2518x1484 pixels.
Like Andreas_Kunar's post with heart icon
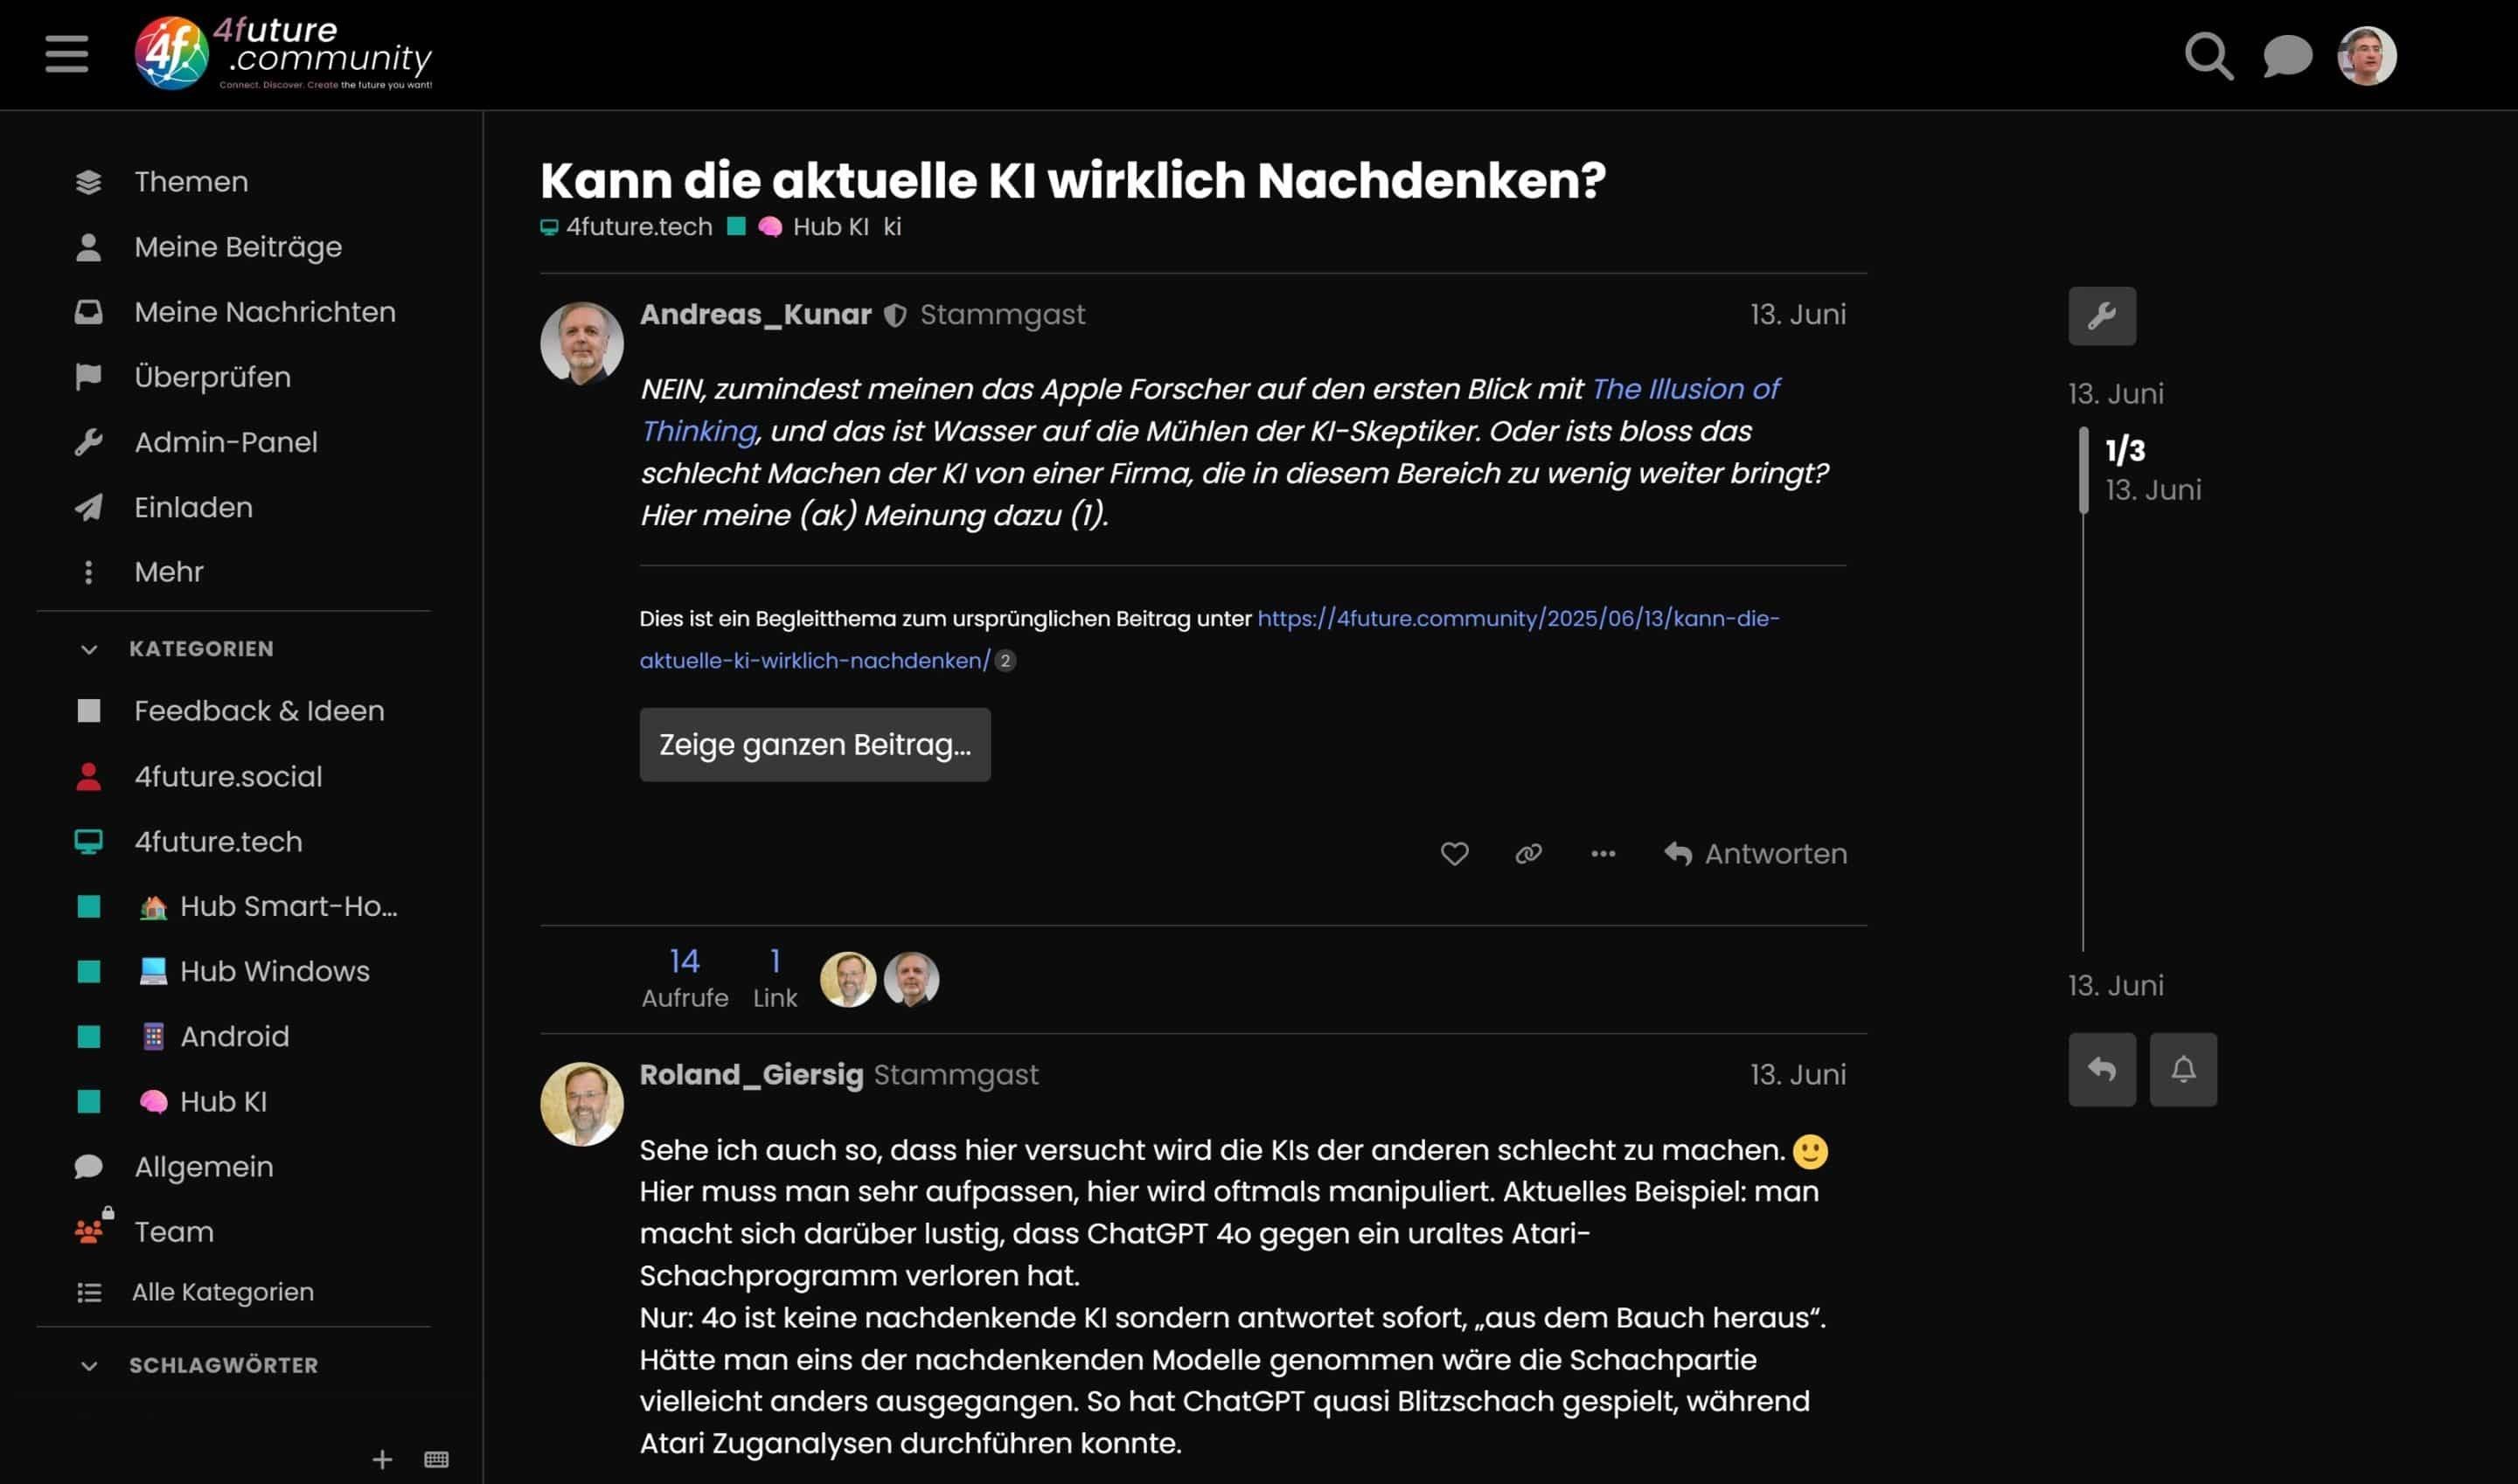(1454, 854)
